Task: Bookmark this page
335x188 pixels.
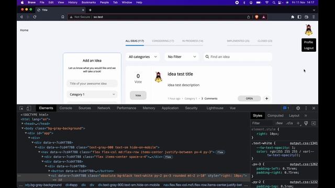Action: click(63, 17)
